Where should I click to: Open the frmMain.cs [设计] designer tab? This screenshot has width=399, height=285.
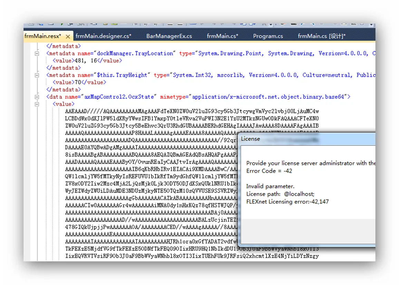[321, 36]
